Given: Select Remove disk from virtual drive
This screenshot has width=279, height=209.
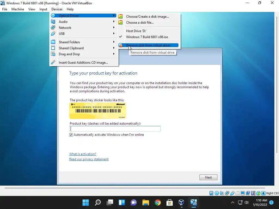Looking at the screenshot, I should pos(148,45).
